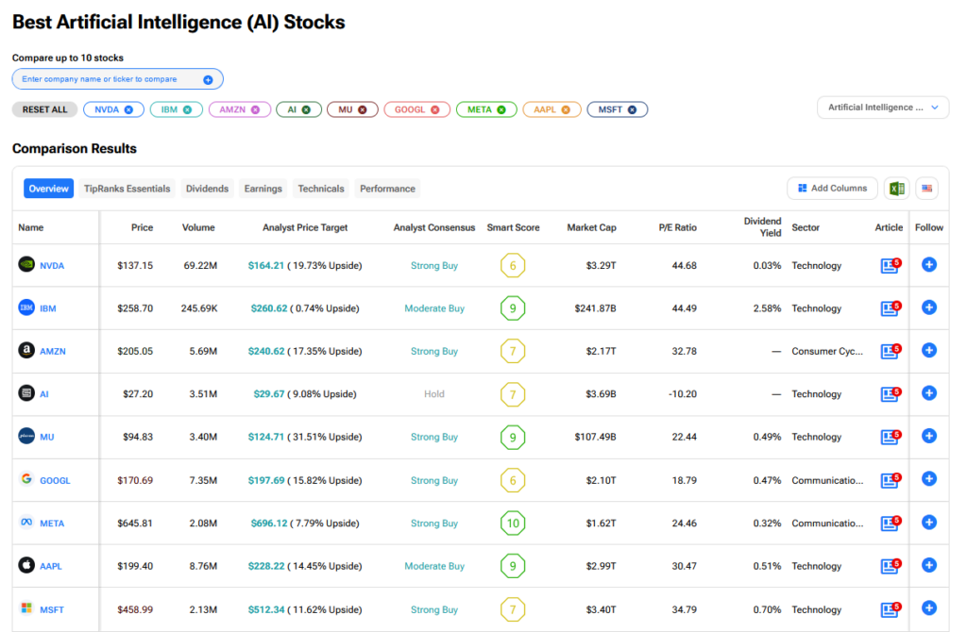
Task: Remove META chip from comparison
Action: [501, 109]
